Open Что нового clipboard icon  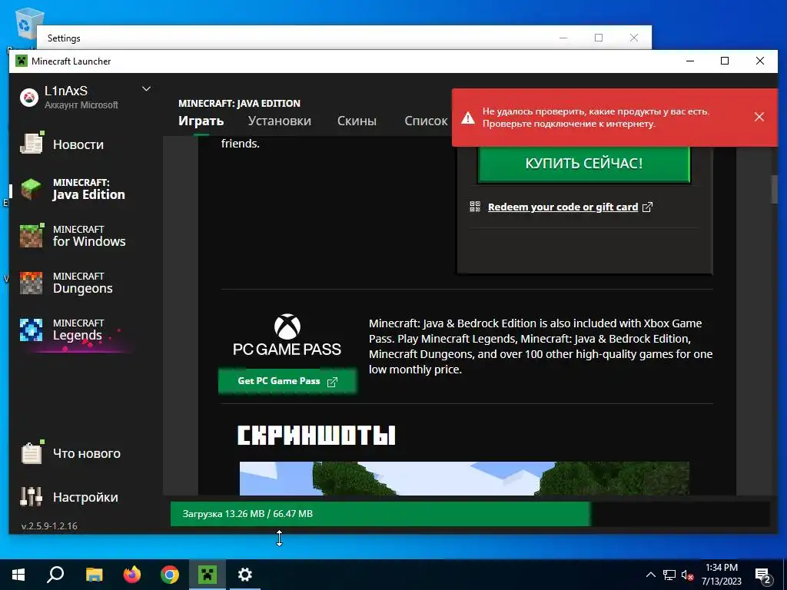pyautogui.click(x=32, y=453)
